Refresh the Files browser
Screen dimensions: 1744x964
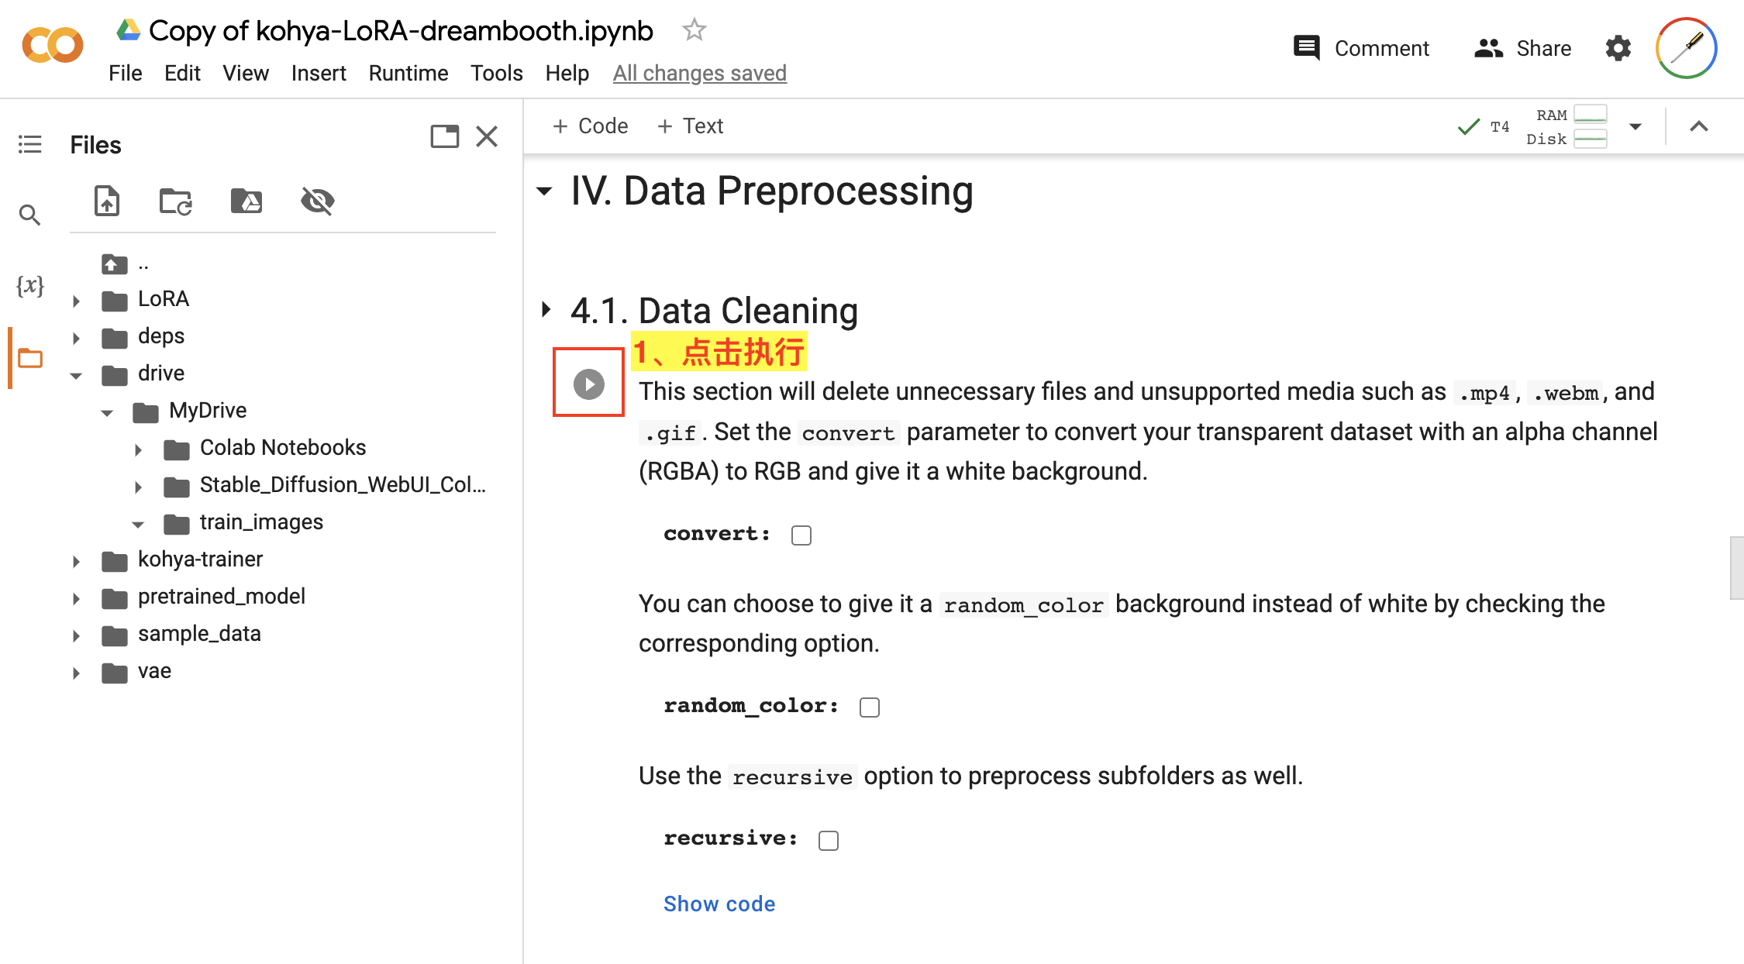[x=174, y=201]
